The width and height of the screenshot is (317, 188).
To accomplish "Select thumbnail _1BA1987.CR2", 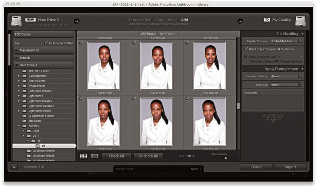I will (x=210, y=122).
